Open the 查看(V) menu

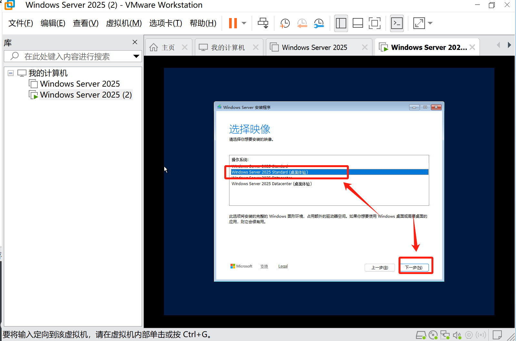[86, 23]
